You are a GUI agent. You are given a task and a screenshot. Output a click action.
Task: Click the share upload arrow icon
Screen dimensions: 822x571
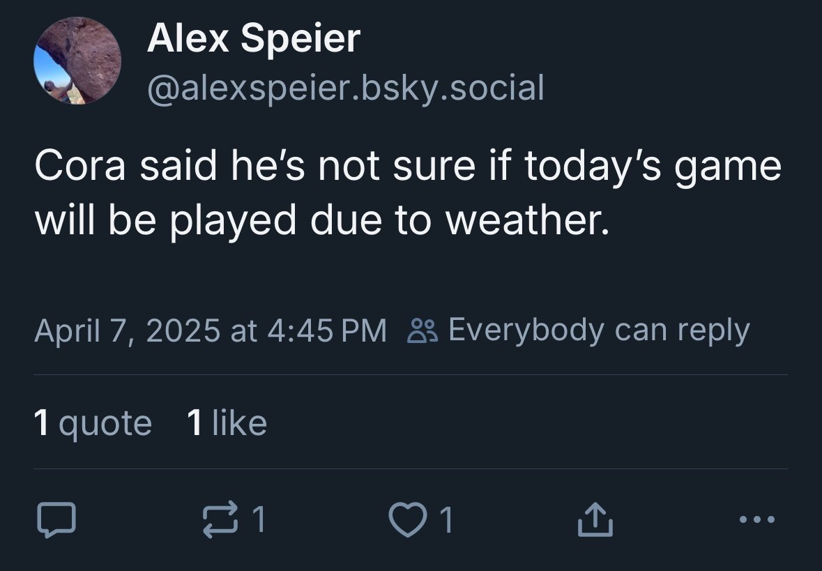coord(595,520)
